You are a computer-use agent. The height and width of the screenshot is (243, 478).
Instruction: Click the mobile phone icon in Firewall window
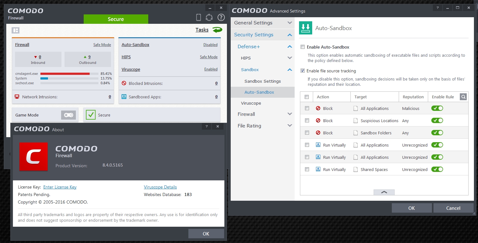click(198, 18)
